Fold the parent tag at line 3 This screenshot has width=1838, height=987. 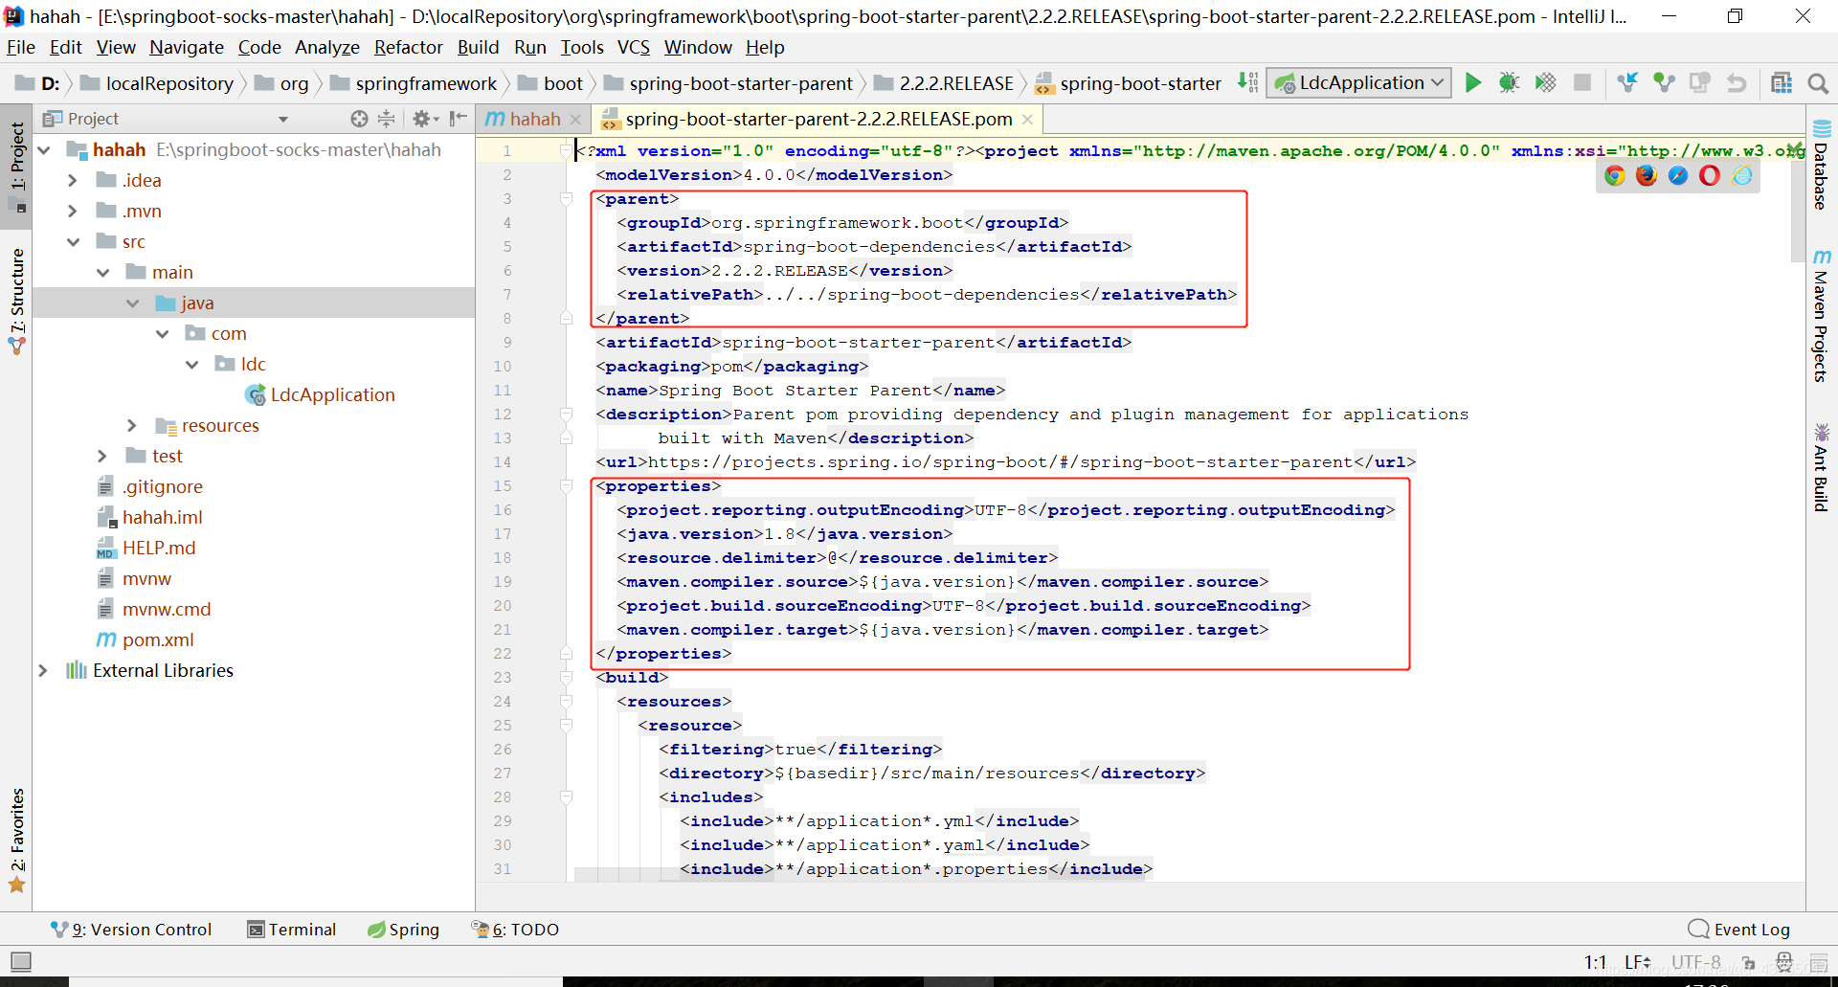click(x=566, y=199)
